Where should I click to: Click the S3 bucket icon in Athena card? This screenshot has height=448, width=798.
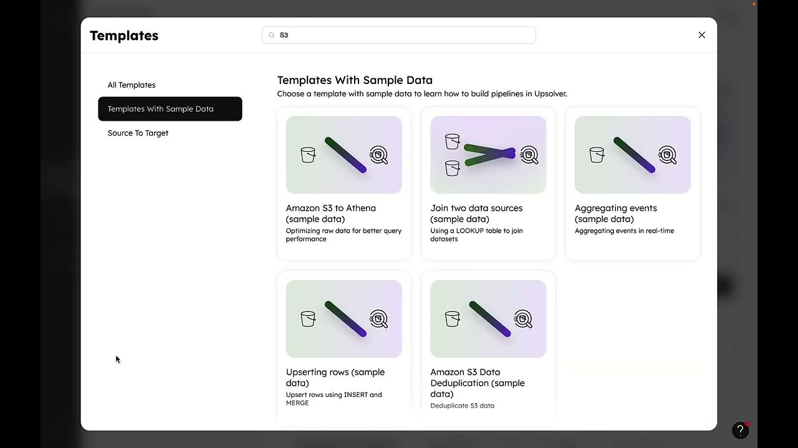308,155
